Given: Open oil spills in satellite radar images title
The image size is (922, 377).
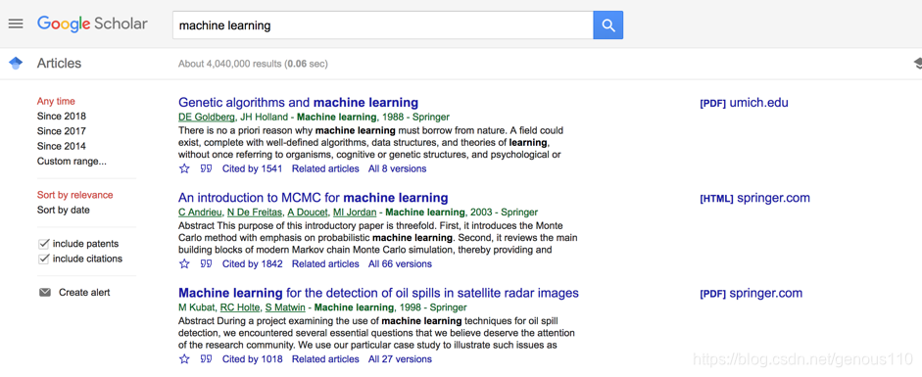Looking at the screenshot, I should (x=378, y=293).
